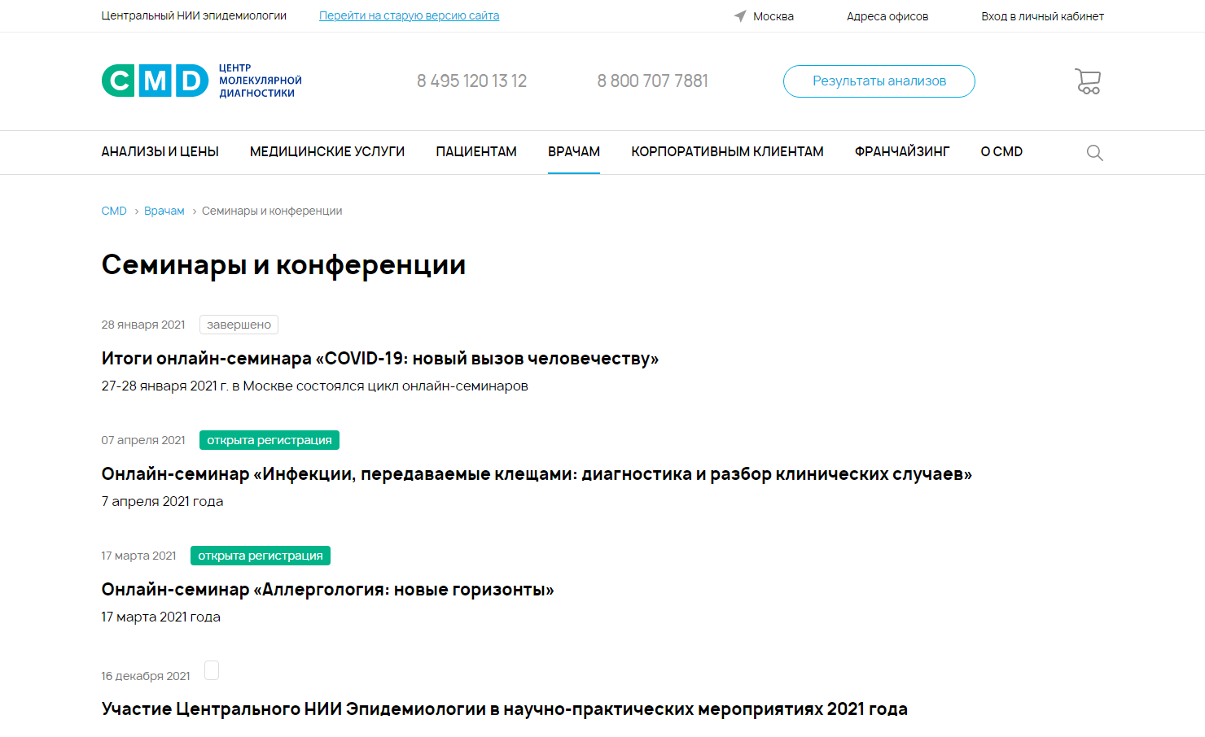Go to the Франчайзинг section
Screen dimensions: 1205x737
coord(901,152)
